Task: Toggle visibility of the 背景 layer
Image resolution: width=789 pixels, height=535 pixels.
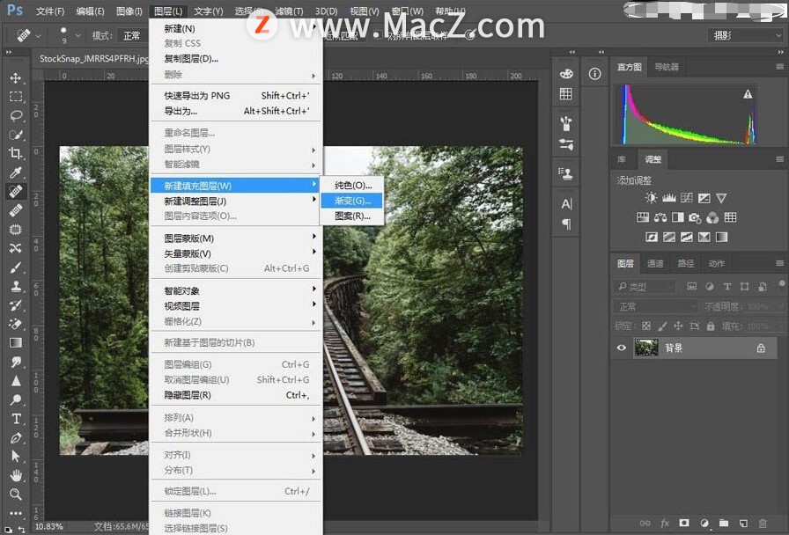Action: pos(622,348)
